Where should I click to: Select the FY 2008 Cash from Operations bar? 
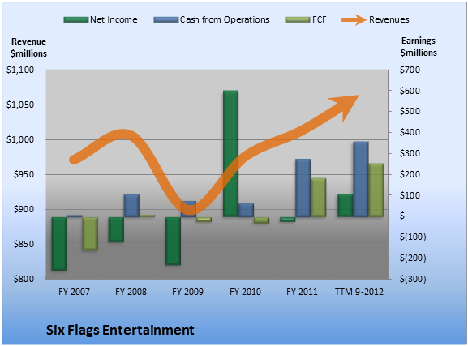pos(131,206)
